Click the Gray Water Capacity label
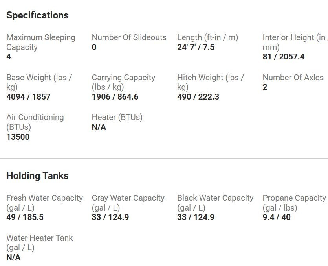328x266 pixels. point(128,203)
